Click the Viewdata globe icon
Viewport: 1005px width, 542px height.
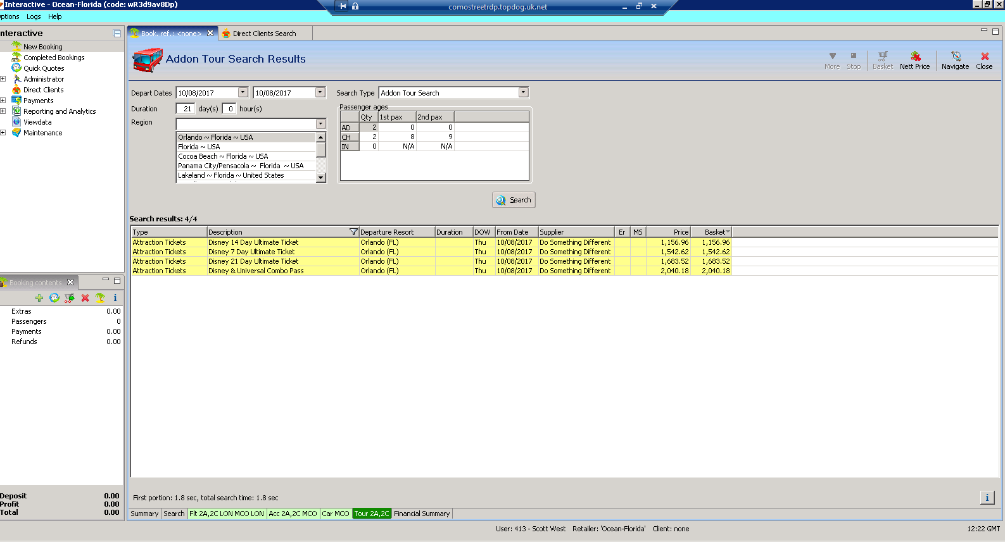point(16,121)
